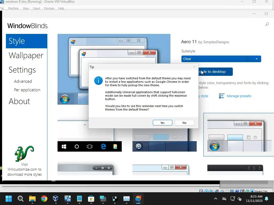Open Microsoft Store from the taskbar
The width and height of the screenshot is (274, 205).
(x=91, y=199)
